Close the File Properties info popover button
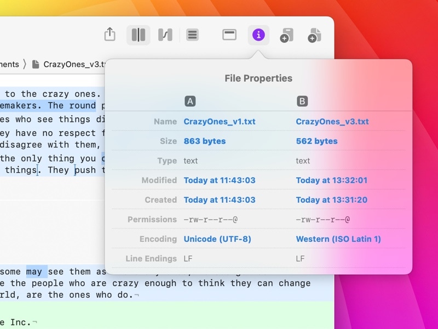This screenshot has width=438, height=329. coord(258,35)
